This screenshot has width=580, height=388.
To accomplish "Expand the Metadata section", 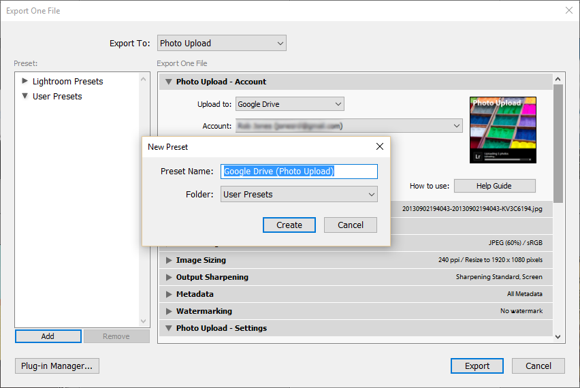I will (x=168, y=294).
